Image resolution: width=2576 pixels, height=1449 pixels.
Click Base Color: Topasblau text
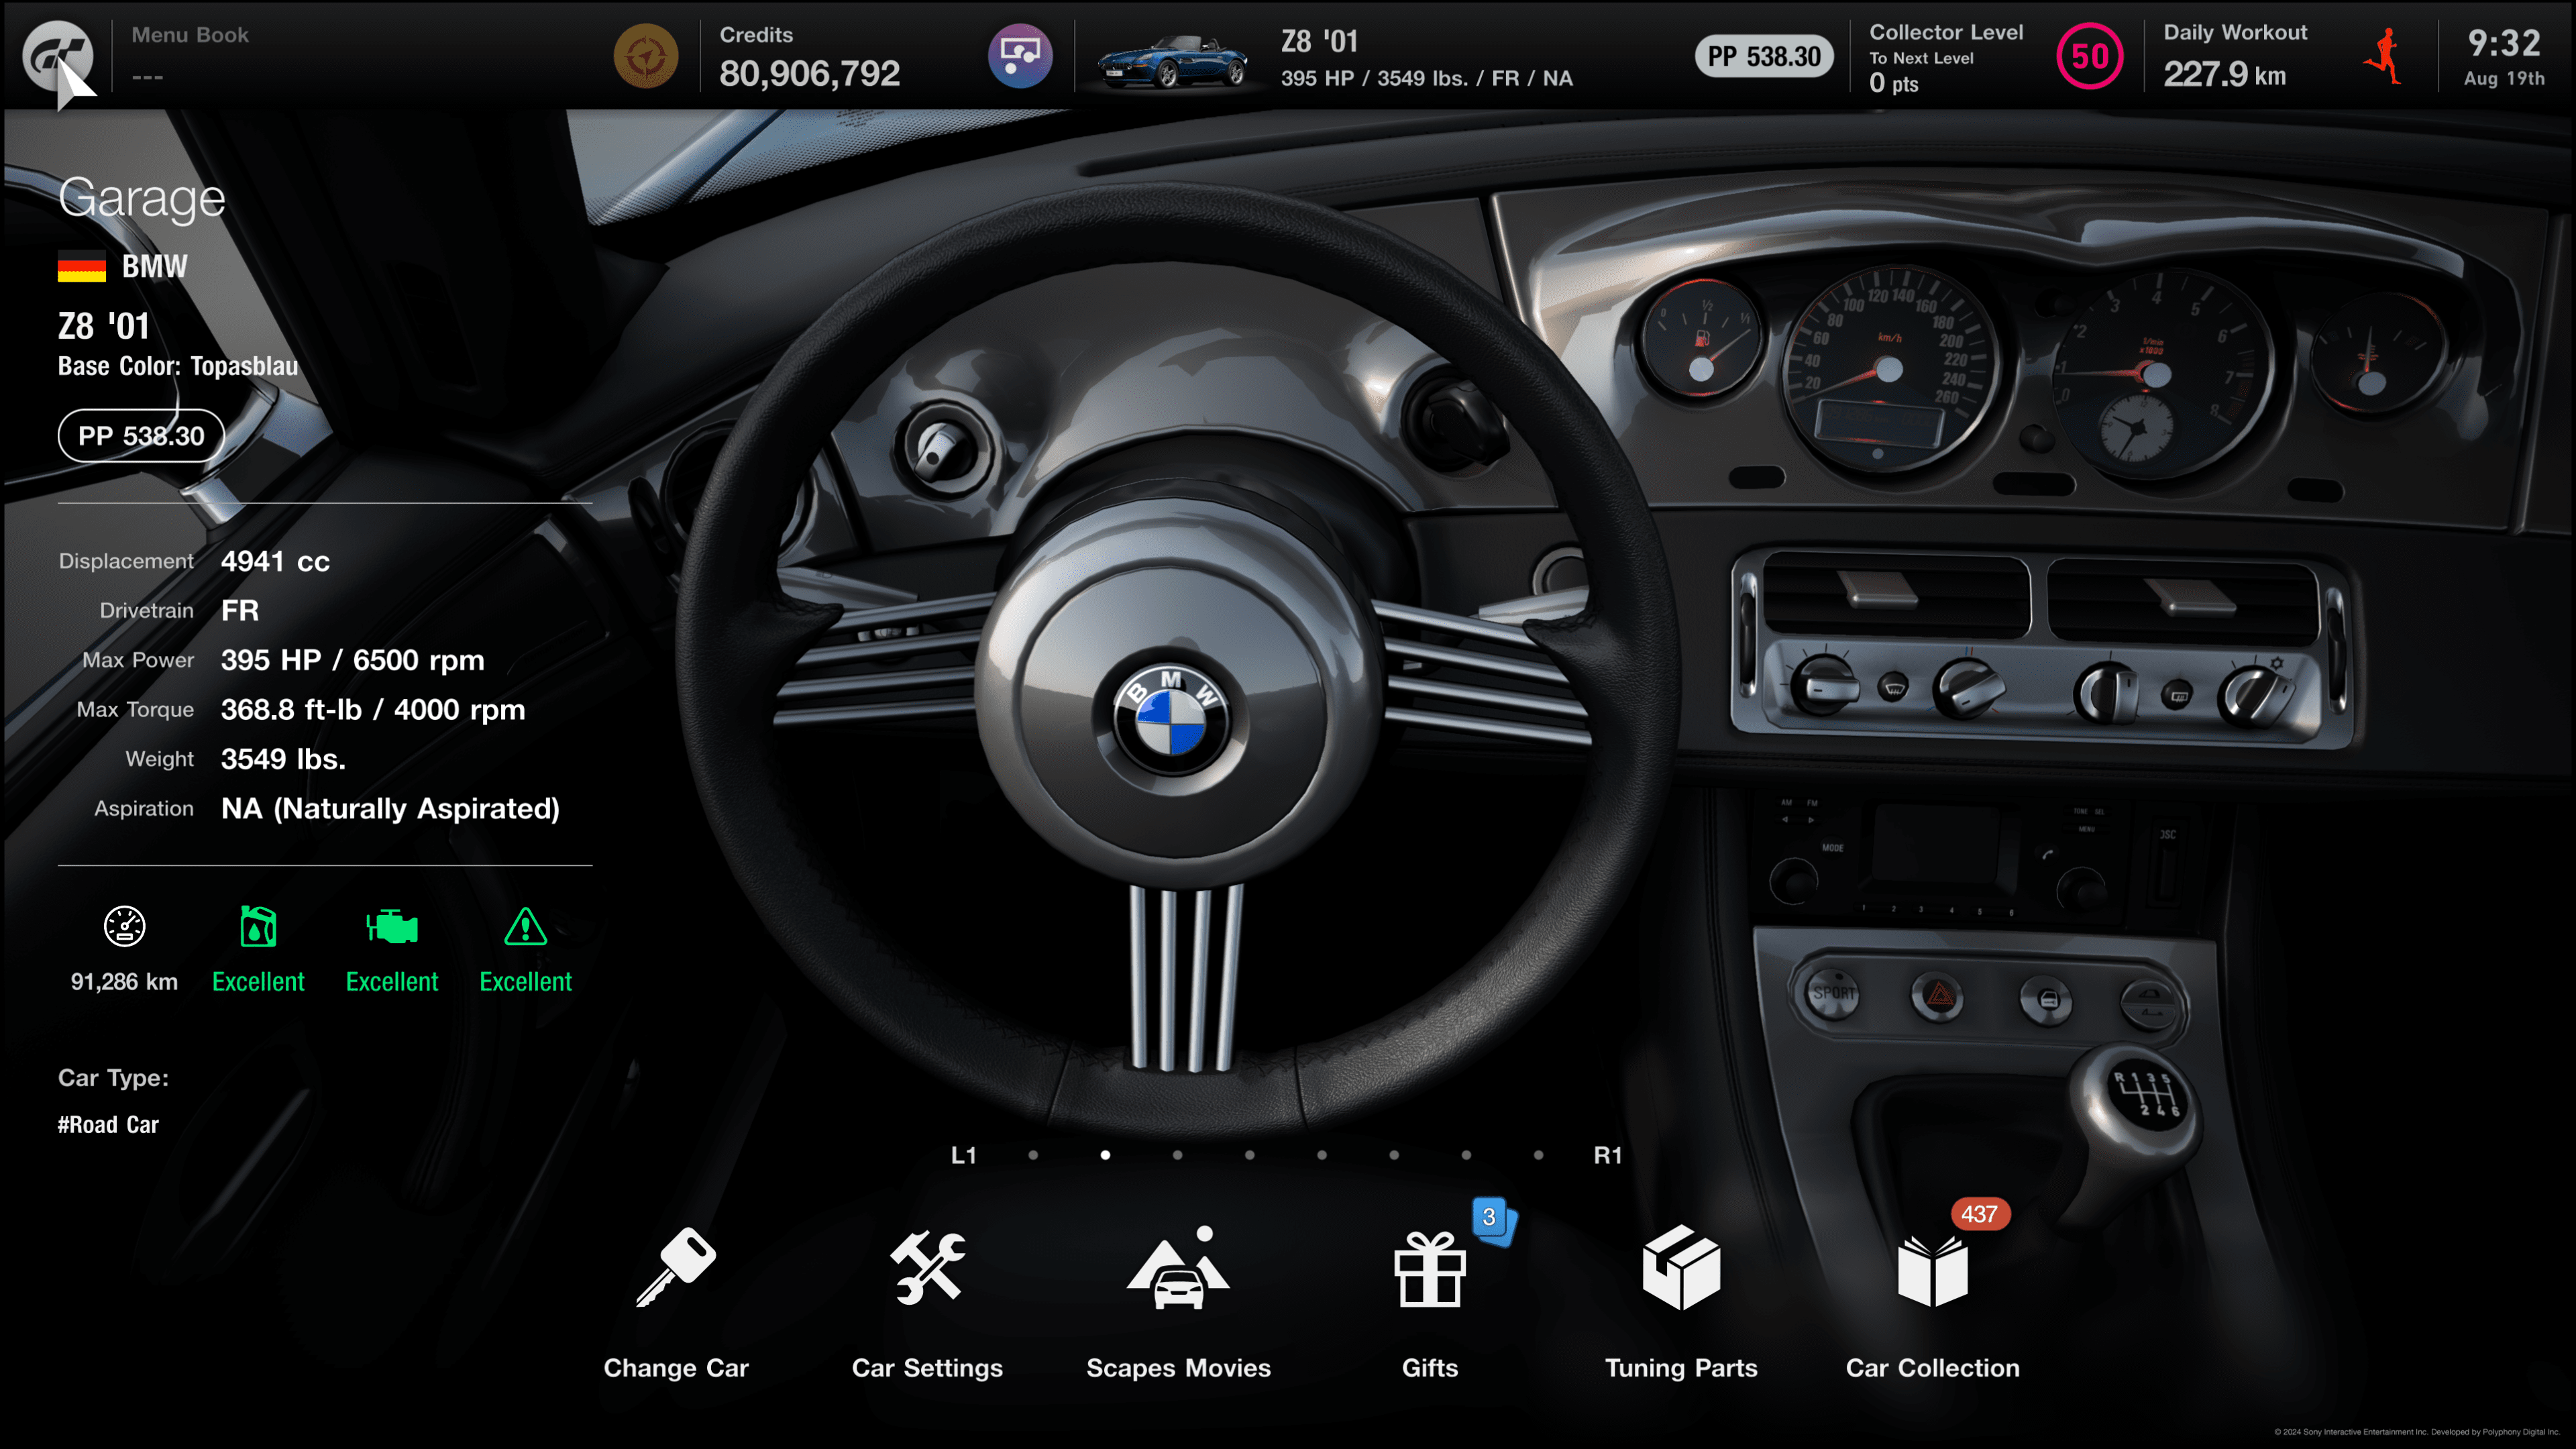(x=178, y=366)
